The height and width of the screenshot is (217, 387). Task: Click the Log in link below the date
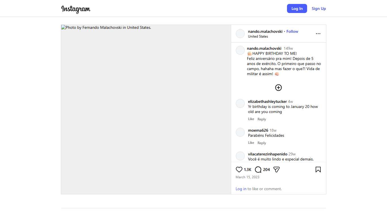coord(241,189)
